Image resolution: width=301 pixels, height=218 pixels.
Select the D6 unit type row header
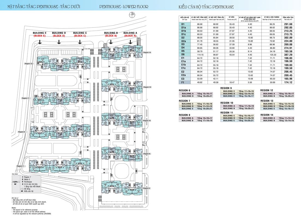click(183, 55)
